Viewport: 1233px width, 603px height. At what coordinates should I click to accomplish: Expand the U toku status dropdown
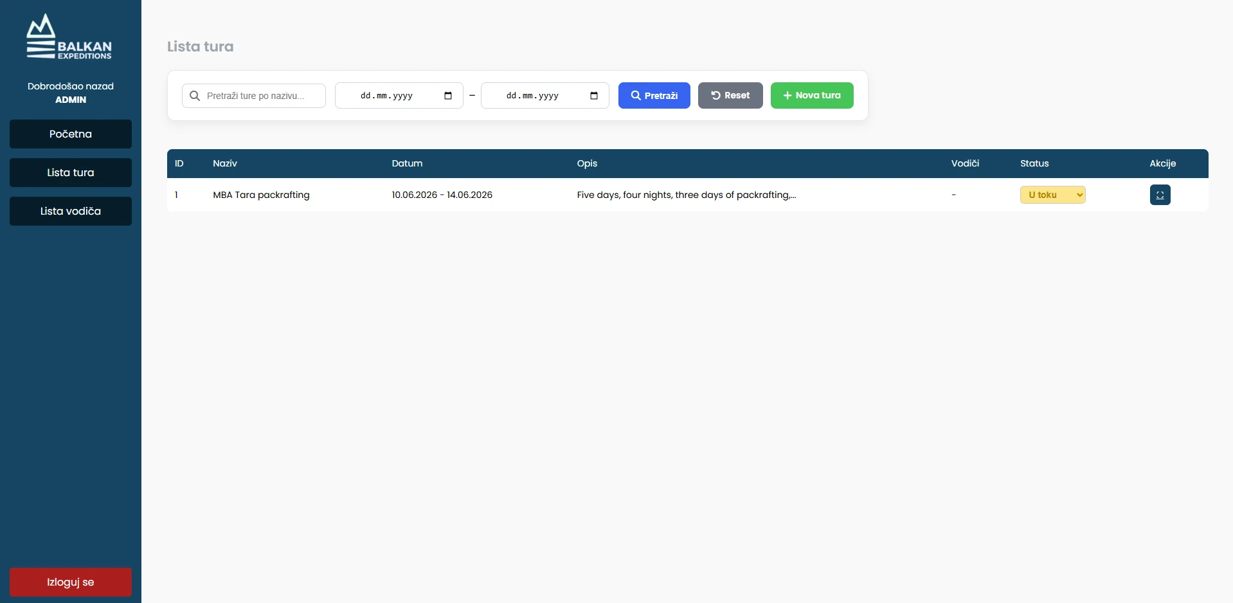[1052, 195]
